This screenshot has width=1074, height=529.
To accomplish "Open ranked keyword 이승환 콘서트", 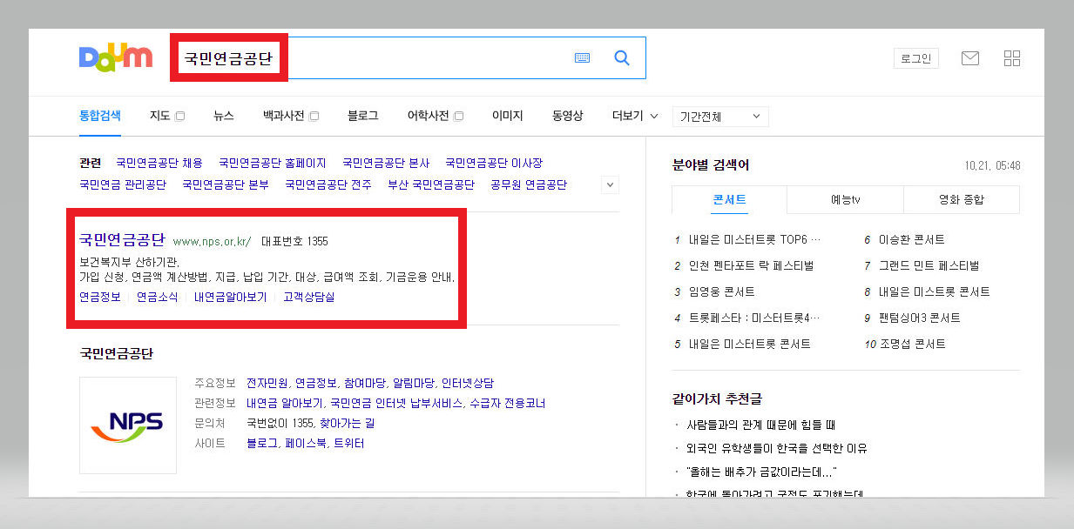I will (911, 239).
